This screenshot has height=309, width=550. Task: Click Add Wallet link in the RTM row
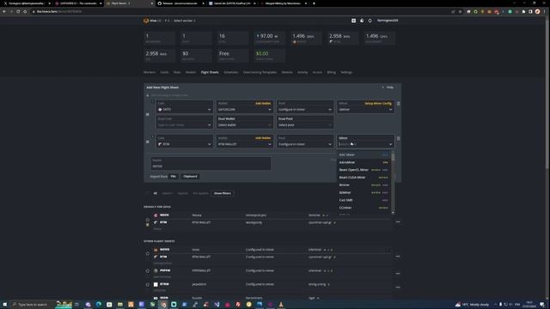click(x=263, y=138)
